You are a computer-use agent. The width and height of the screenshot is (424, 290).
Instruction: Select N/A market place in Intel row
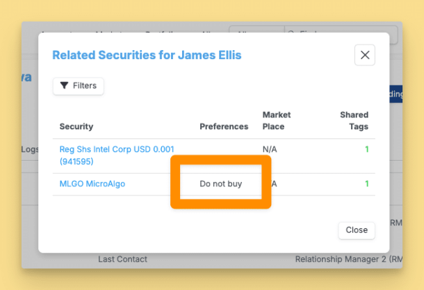270,150
